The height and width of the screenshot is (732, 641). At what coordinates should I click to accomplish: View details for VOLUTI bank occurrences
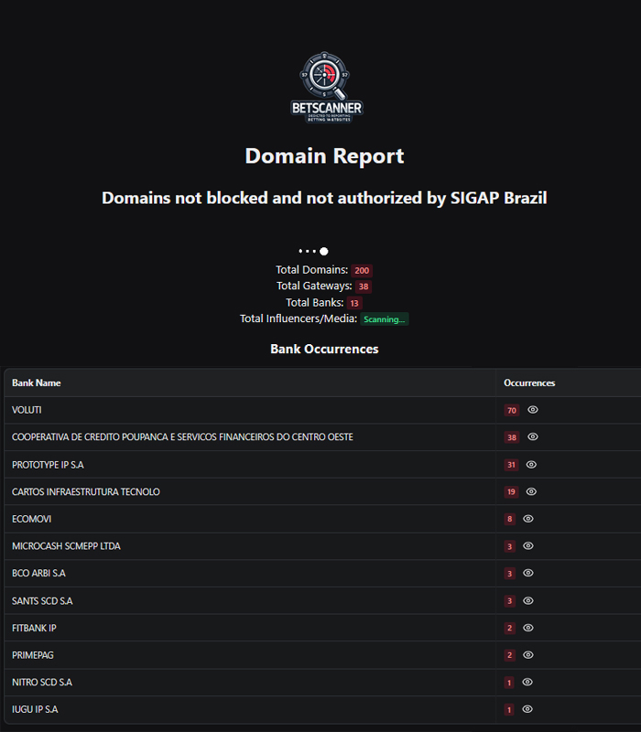click(533, 409)
